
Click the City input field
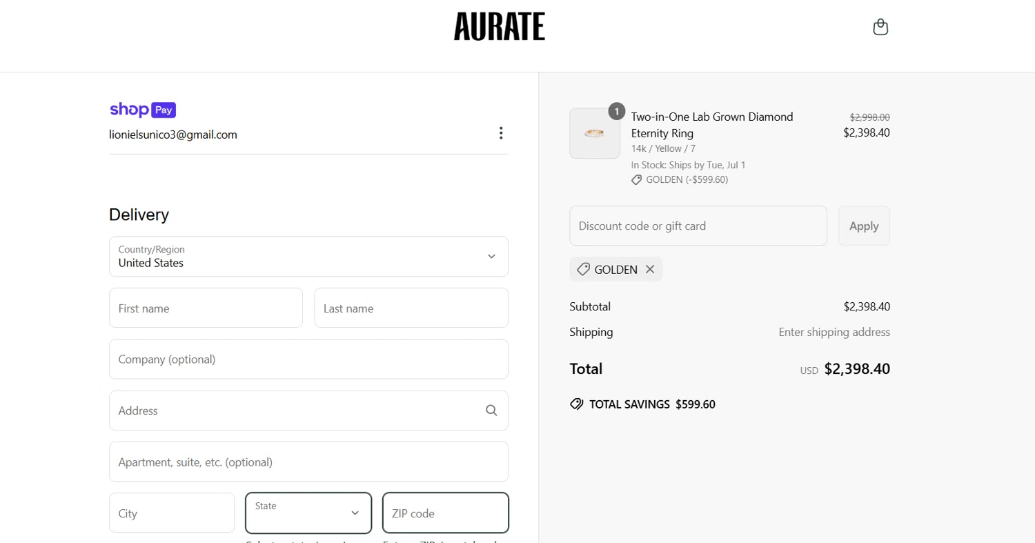172,513
